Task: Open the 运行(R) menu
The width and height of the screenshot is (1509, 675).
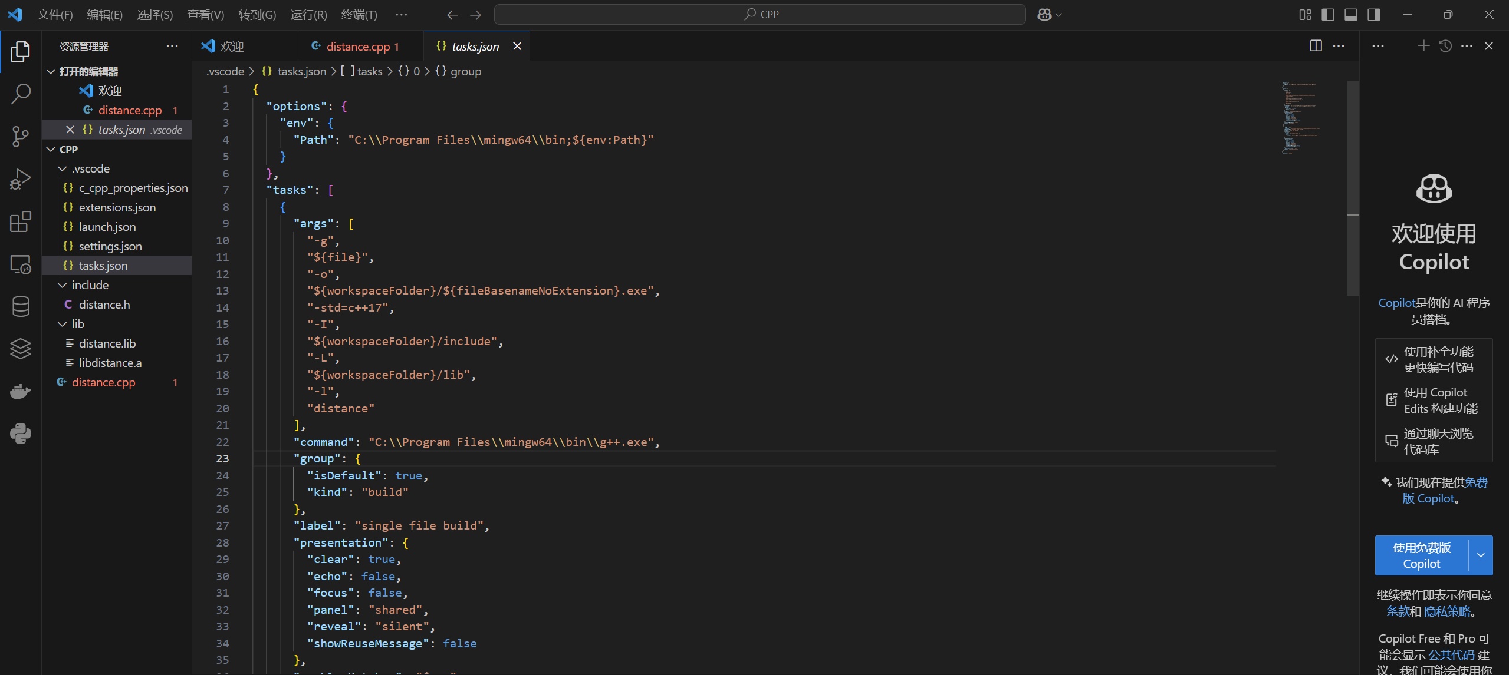Action: (308, 15)
